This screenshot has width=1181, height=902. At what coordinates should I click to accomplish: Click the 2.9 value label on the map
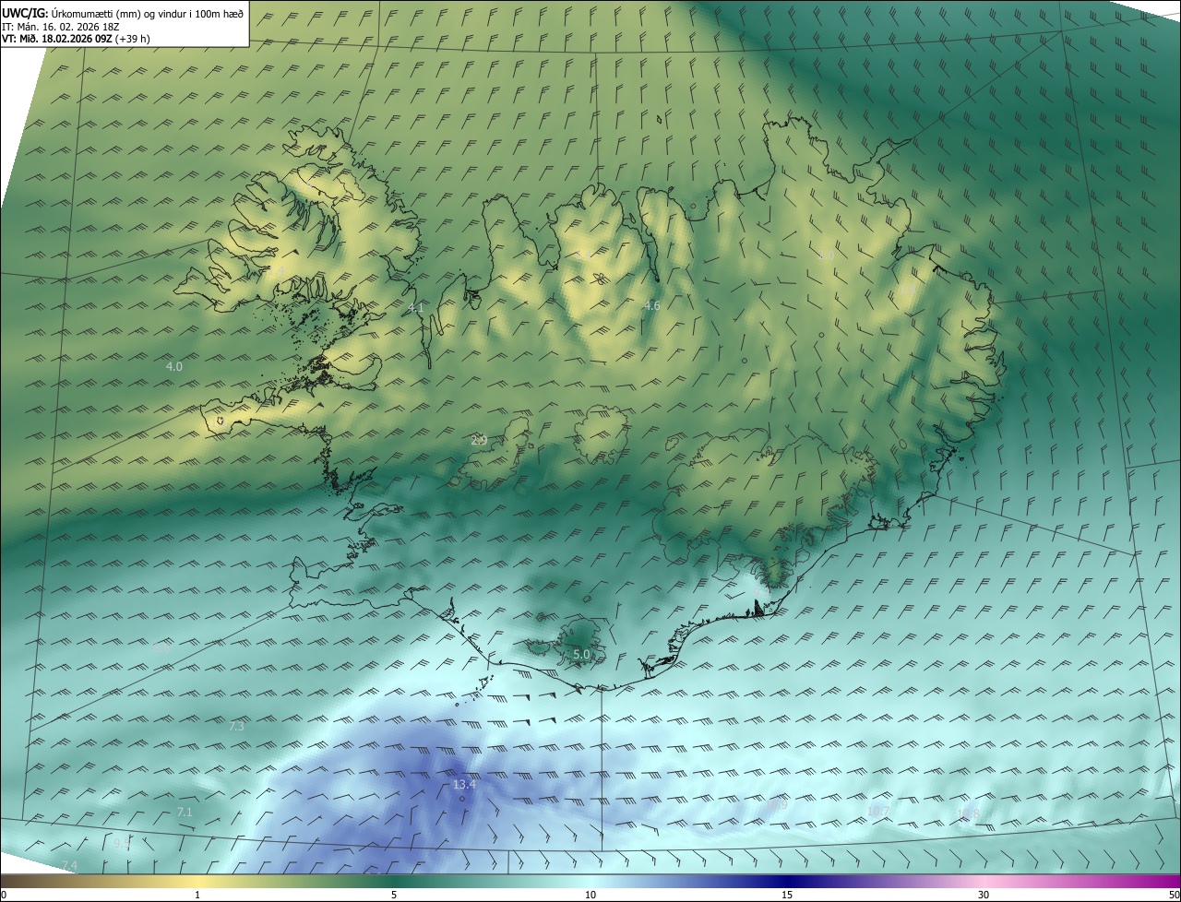(x=479, y=441)
